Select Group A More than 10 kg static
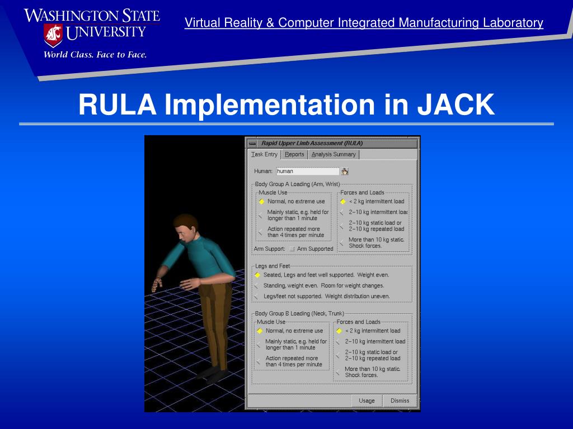Image resolution: width=573 pixels, height=429 pixels. coord(372,242)
